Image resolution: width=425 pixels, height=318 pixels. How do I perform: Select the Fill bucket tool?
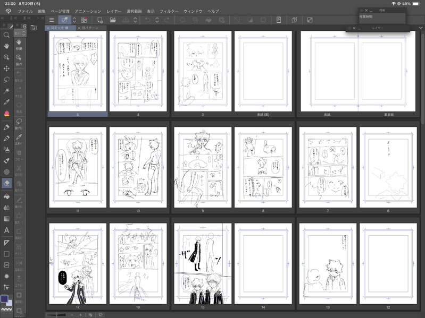pos(6,196)
